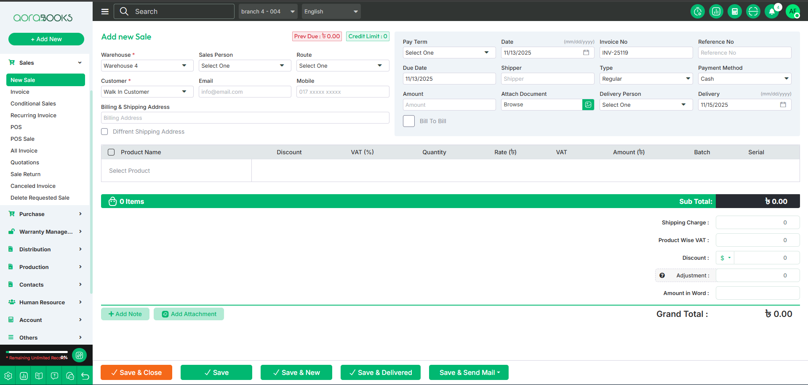Click the Adjustment help question mark icon
Screen dimensions: 808x385
662,275
